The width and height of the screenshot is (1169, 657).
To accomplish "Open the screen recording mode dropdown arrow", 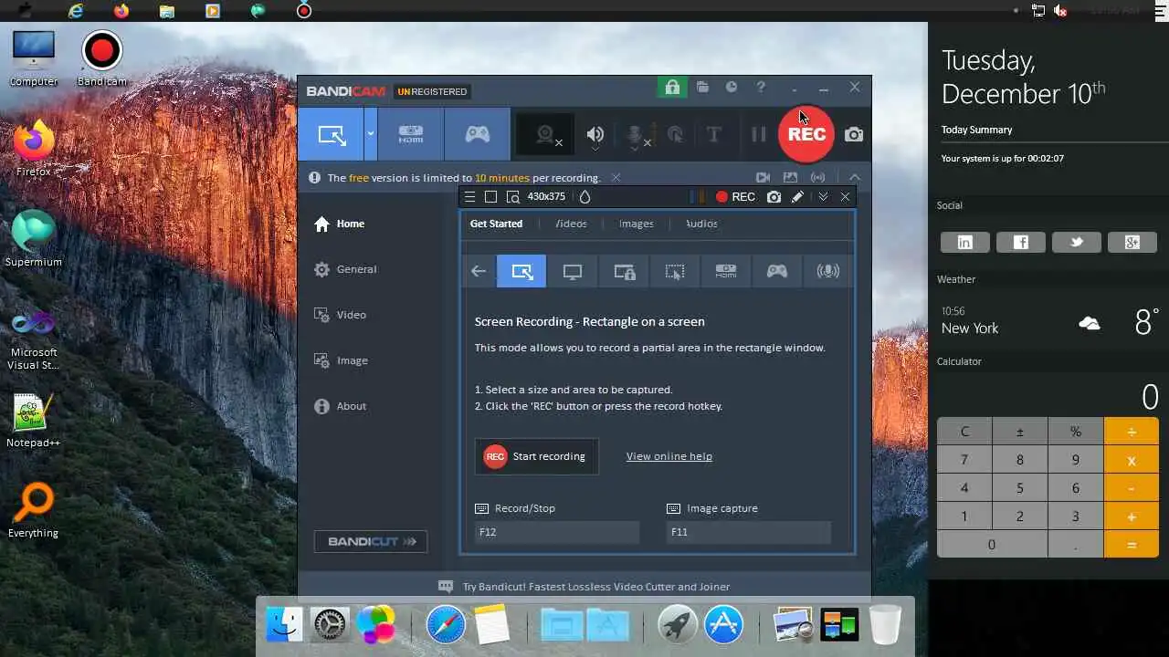I will 371,134.
